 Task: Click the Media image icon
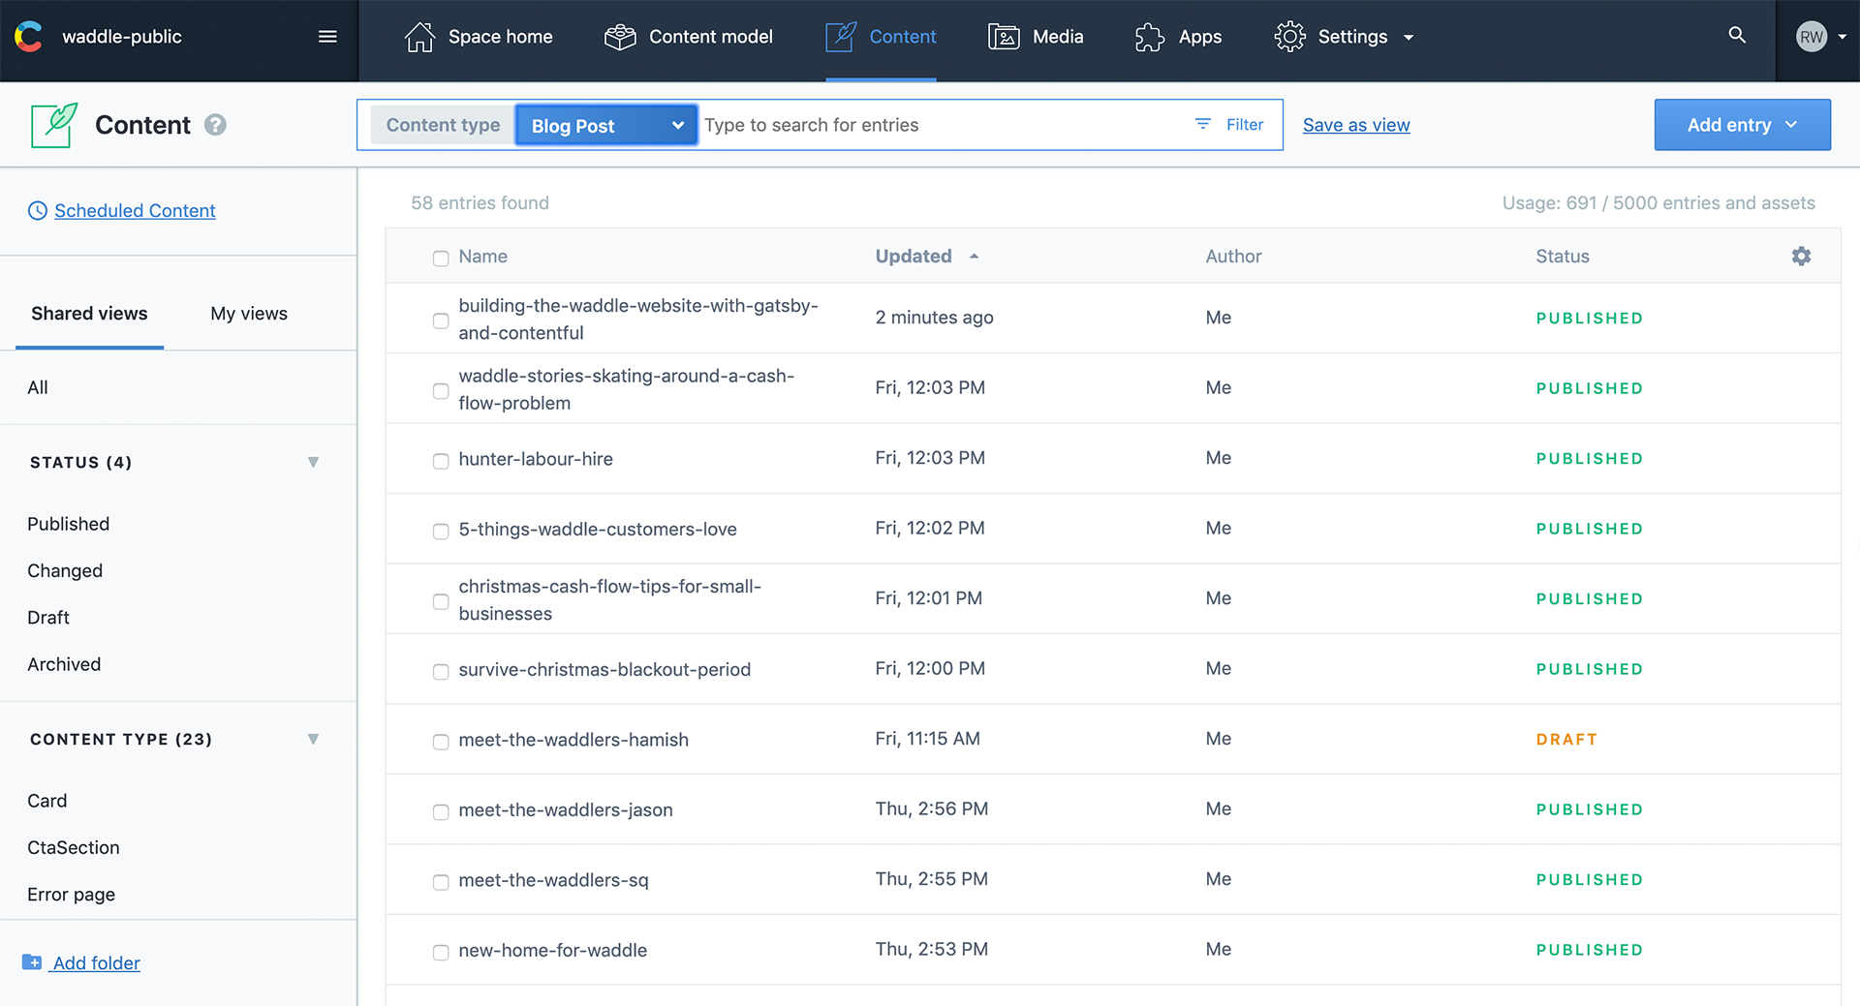tap(1004, 37)
